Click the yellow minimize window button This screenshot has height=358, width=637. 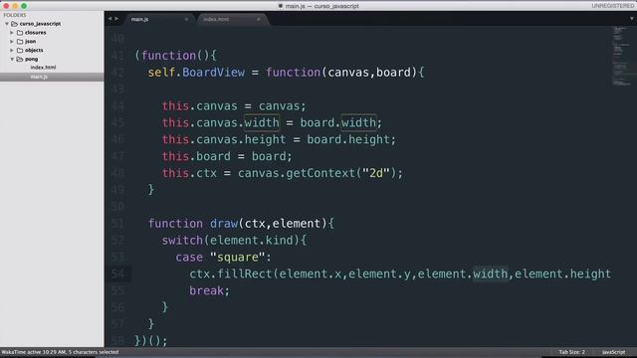pyautogui.click(x=15, y=6)
